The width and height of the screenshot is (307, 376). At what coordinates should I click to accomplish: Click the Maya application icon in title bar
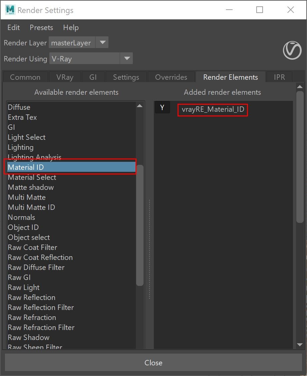point(10,10)
